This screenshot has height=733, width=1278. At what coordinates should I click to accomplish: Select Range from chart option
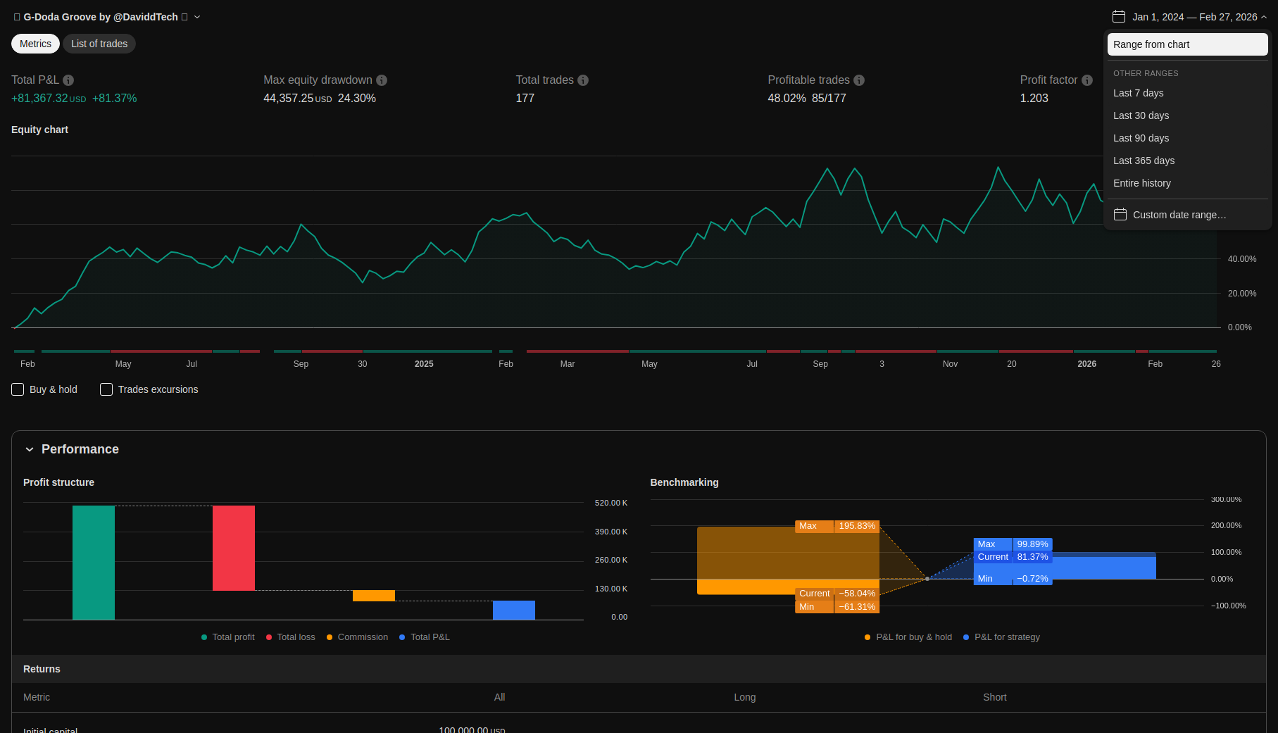pos(1187,44)
